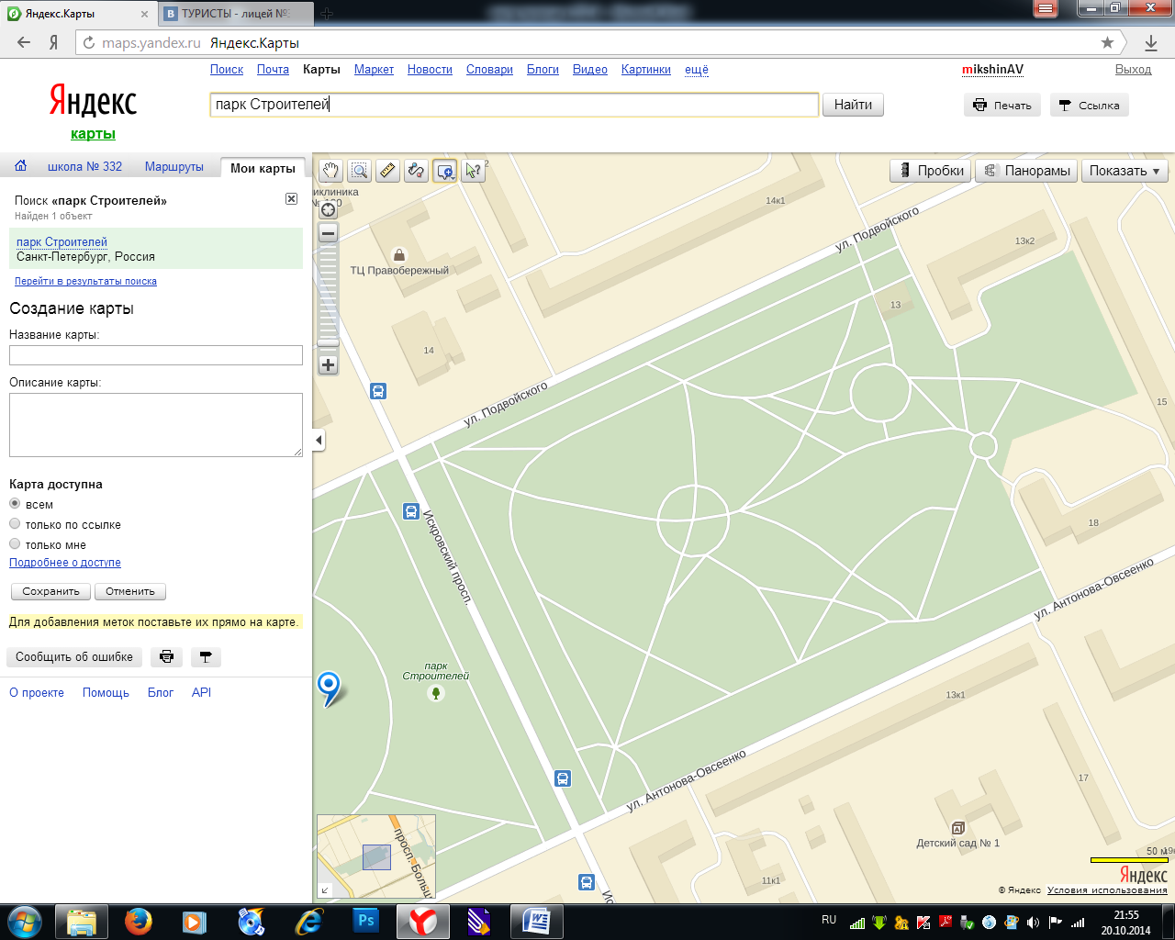Image resolution: width=1175 pixels, height=940 pixels.
Task: Open Word from the taskbar
Action: [x=536, y=921]
